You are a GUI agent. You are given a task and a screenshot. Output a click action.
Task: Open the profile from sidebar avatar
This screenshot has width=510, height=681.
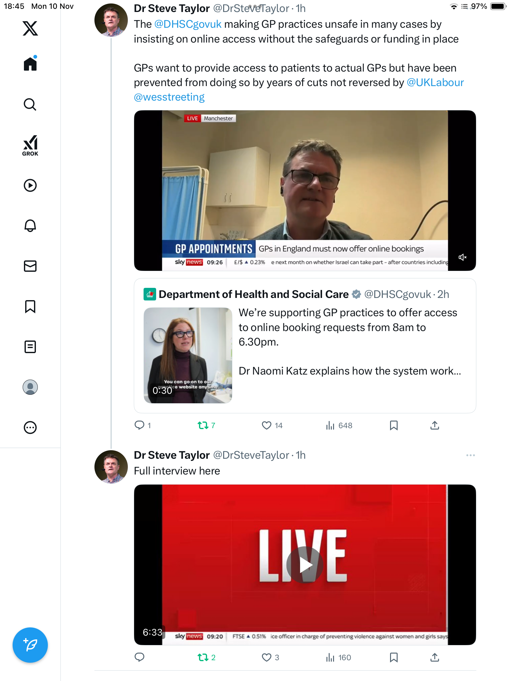coord(30,387)
